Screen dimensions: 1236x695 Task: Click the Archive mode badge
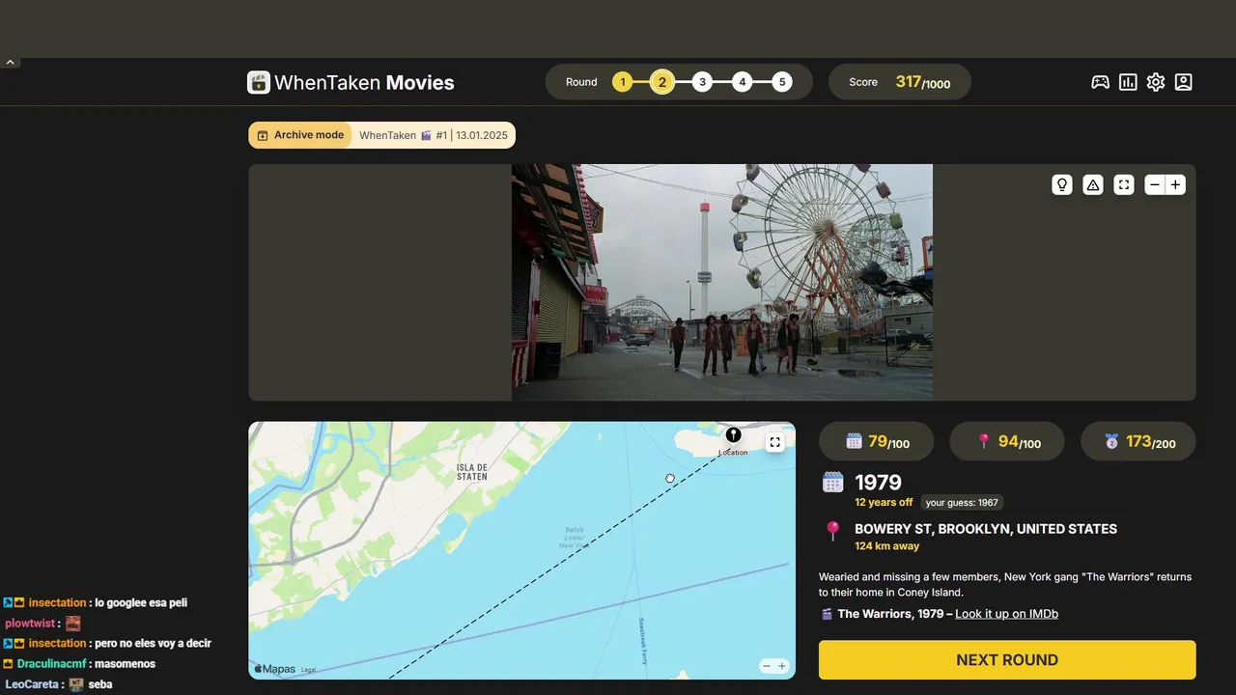(x=300, y=135)
